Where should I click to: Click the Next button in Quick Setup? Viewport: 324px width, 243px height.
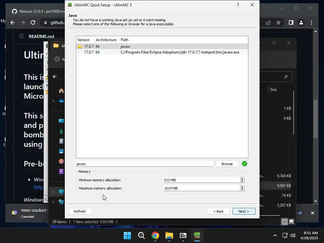tap(244, 211)
